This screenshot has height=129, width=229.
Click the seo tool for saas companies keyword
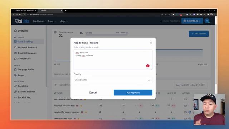tap(67, 112)
